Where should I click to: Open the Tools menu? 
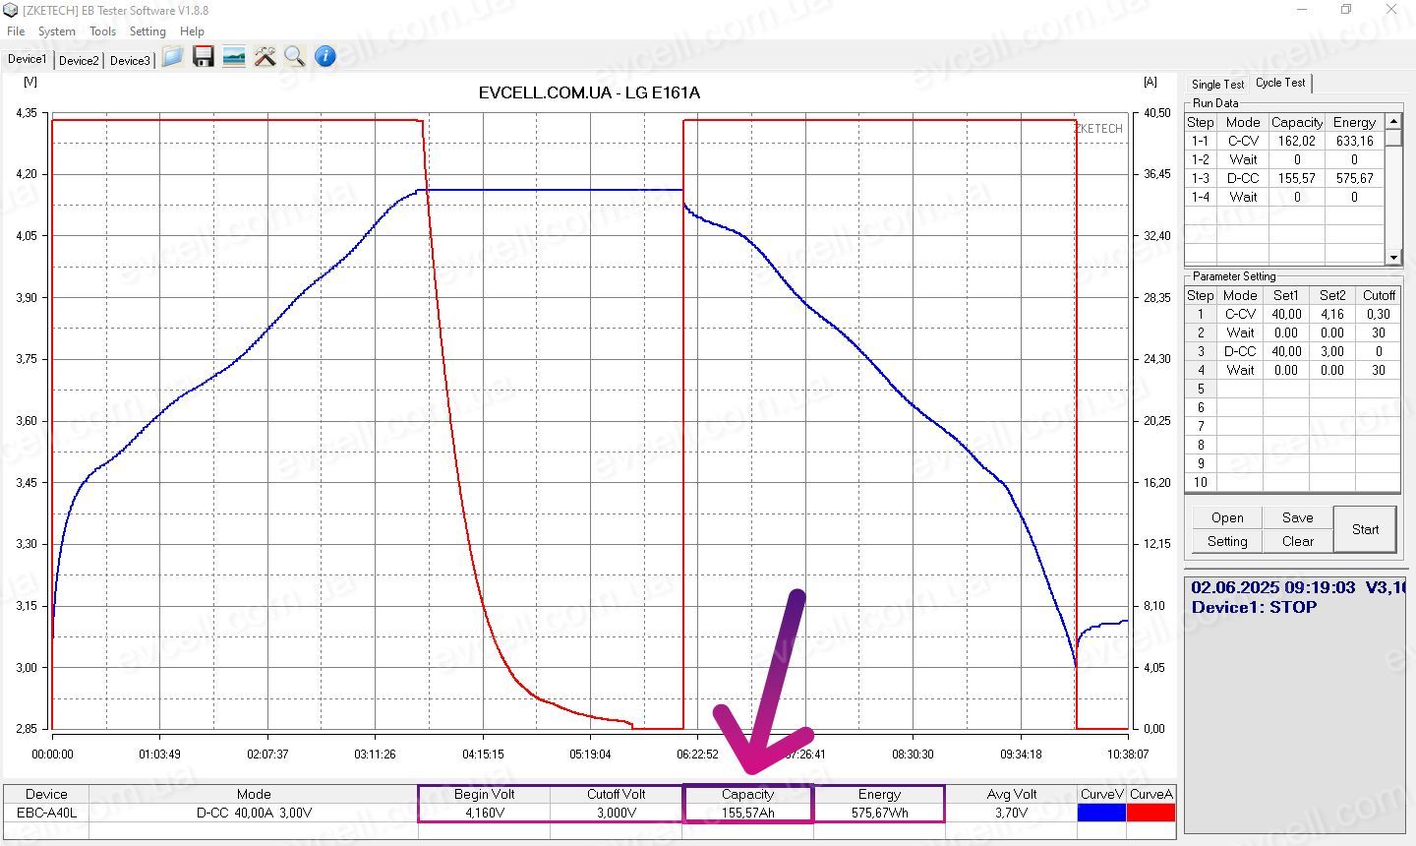coord(102,31)
